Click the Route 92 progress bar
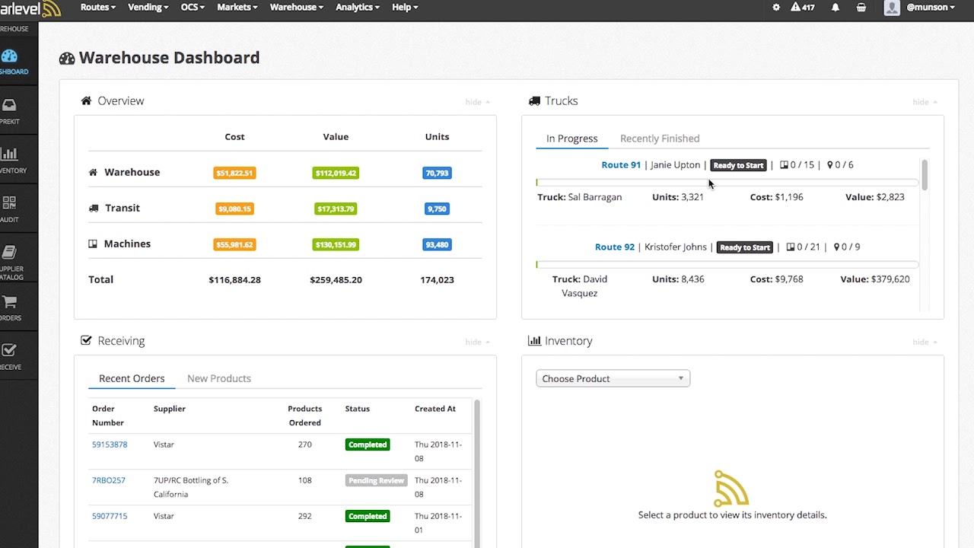The width and height of the screenshot is (974, 548). 727,265
